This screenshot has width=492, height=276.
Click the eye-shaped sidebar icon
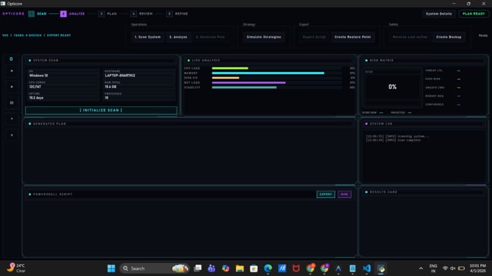12,103
